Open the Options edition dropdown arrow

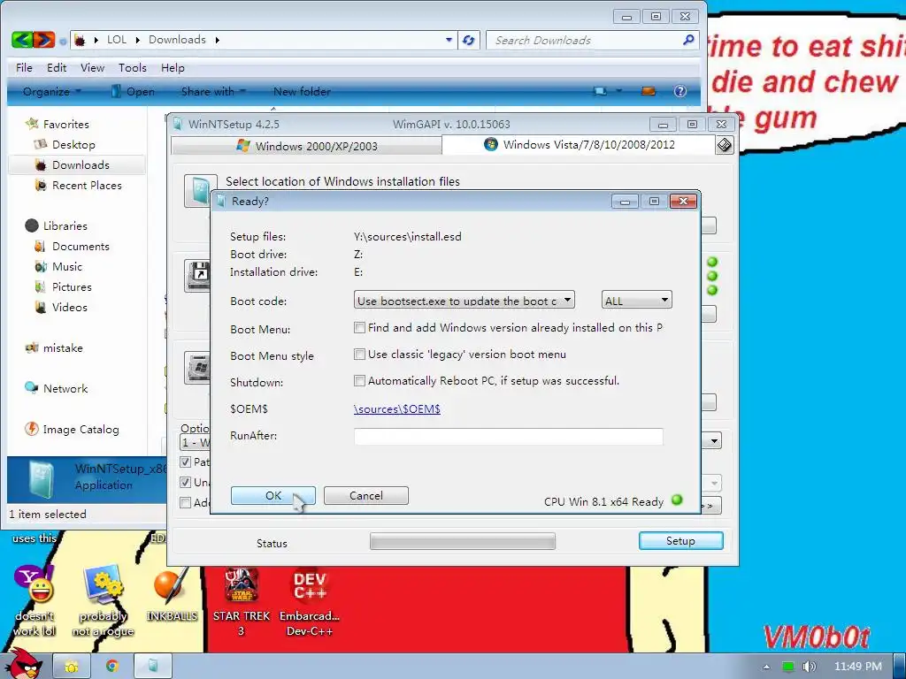pos(714,441)
